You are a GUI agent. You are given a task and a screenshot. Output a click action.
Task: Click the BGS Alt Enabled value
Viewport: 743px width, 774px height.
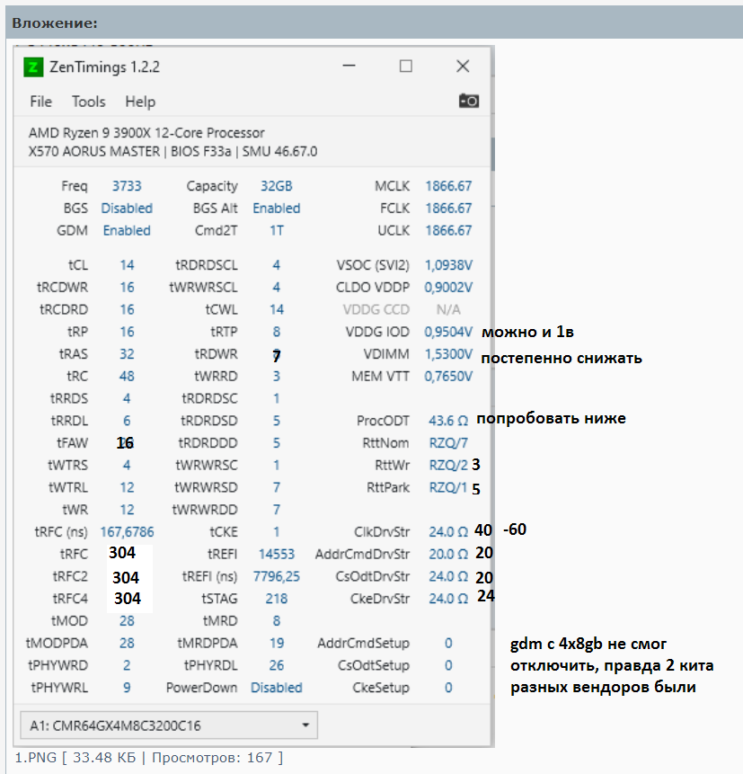pyautogui.click(x=277, y=209)
